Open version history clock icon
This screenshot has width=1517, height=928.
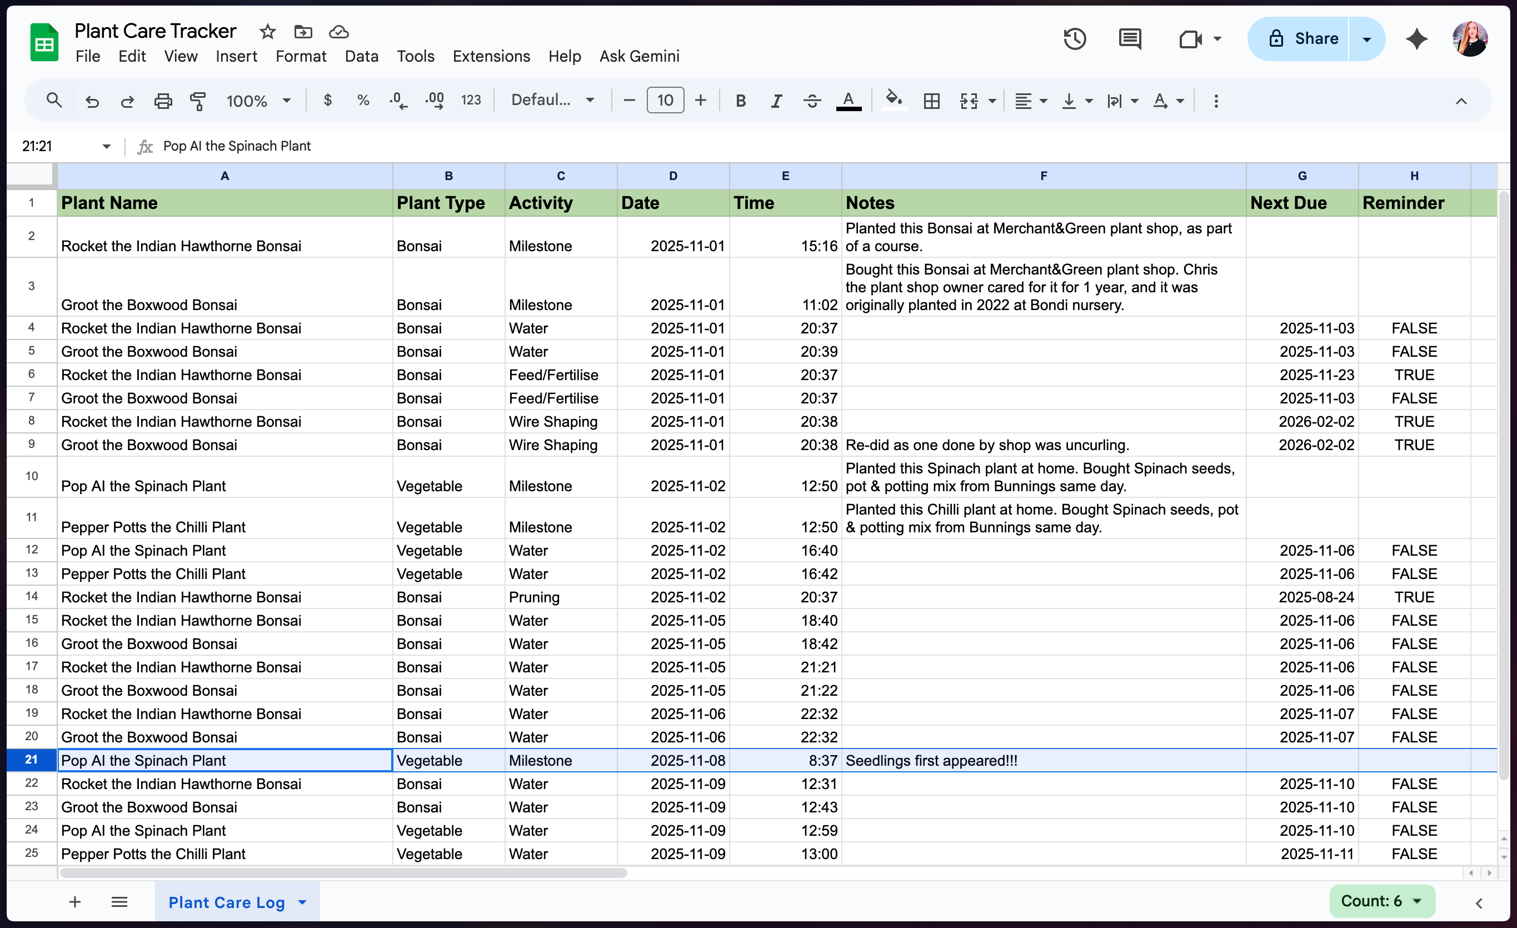tap(1074, 39)
